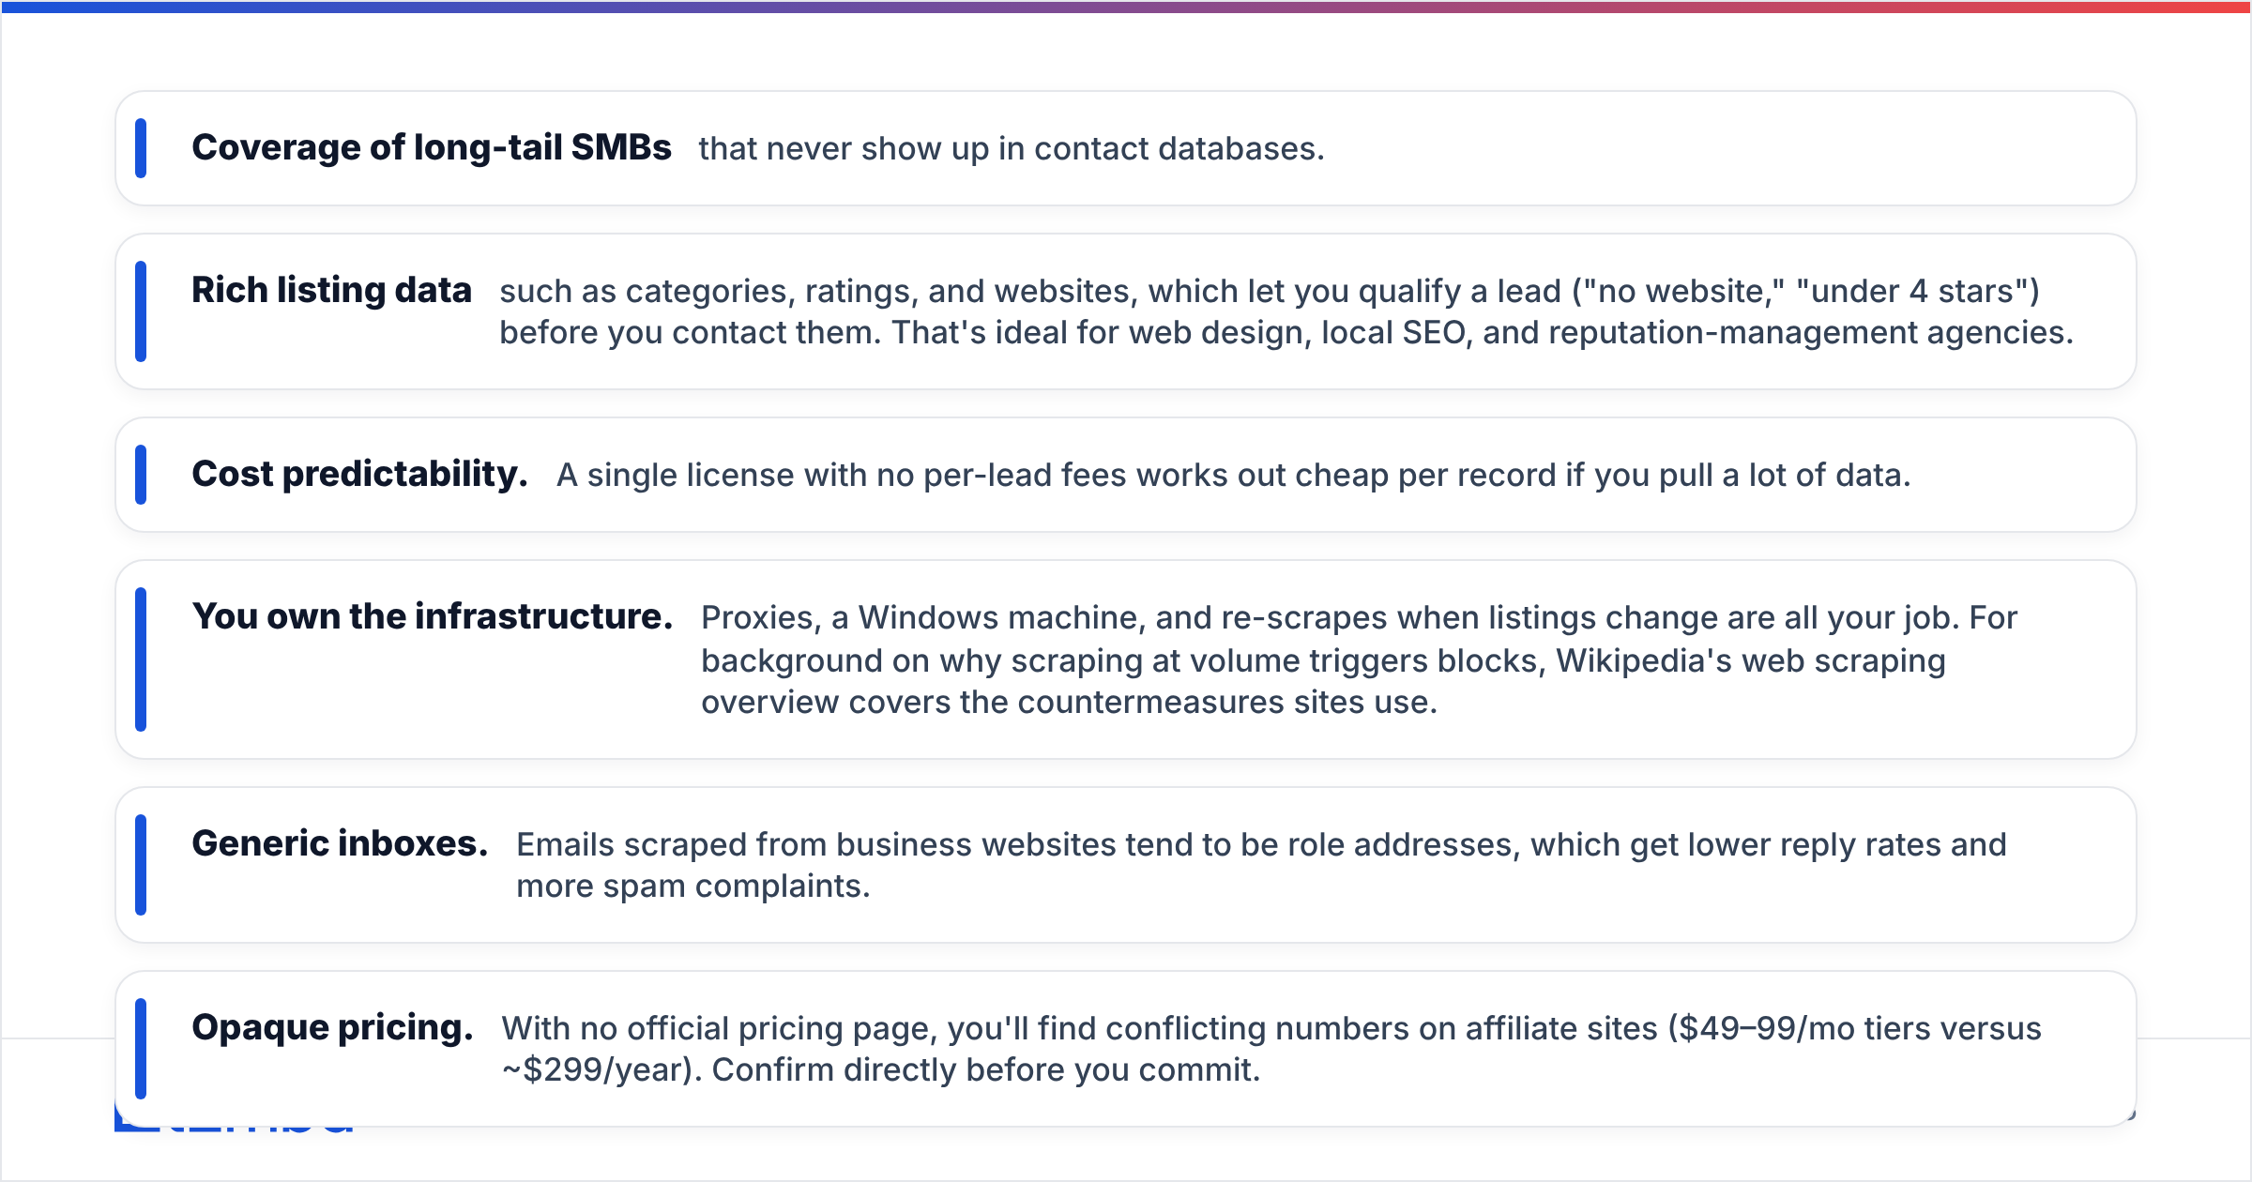
Task: Click the blue accent bar beside Rich listing data
Action: [141, 311]
